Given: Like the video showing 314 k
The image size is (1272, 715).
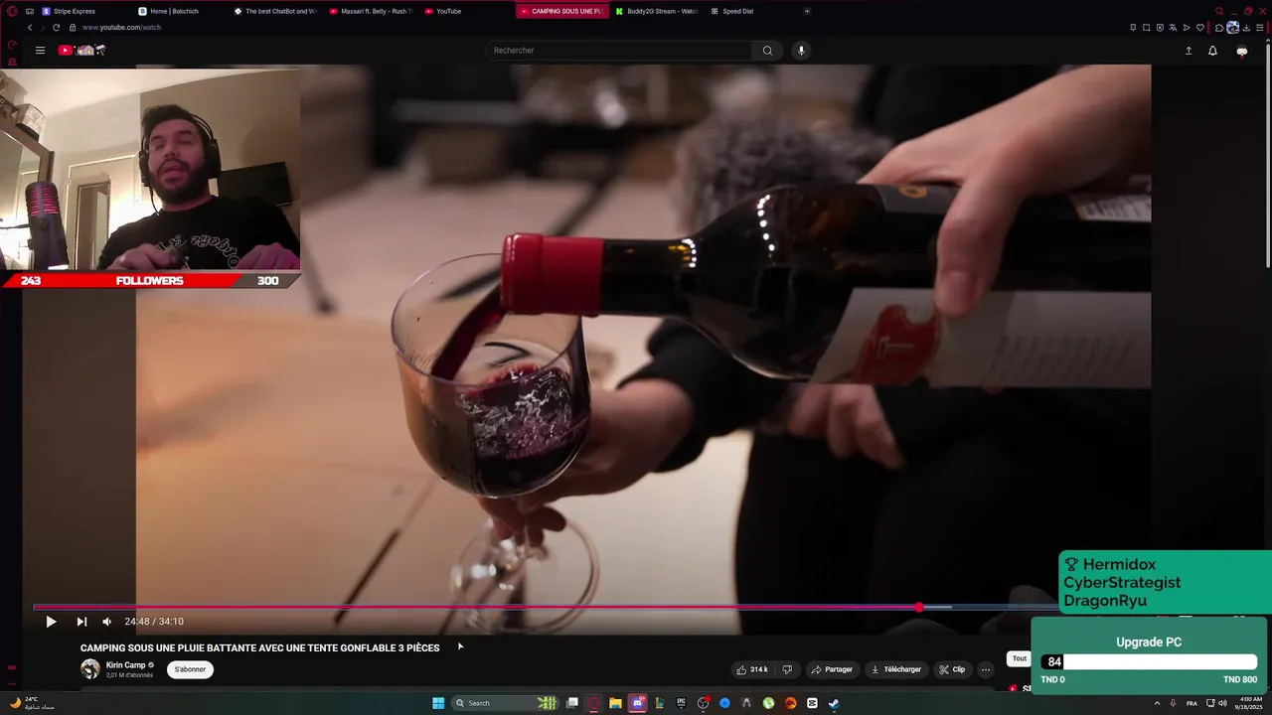Looking at the screenshot, I should tap(752, 669).
